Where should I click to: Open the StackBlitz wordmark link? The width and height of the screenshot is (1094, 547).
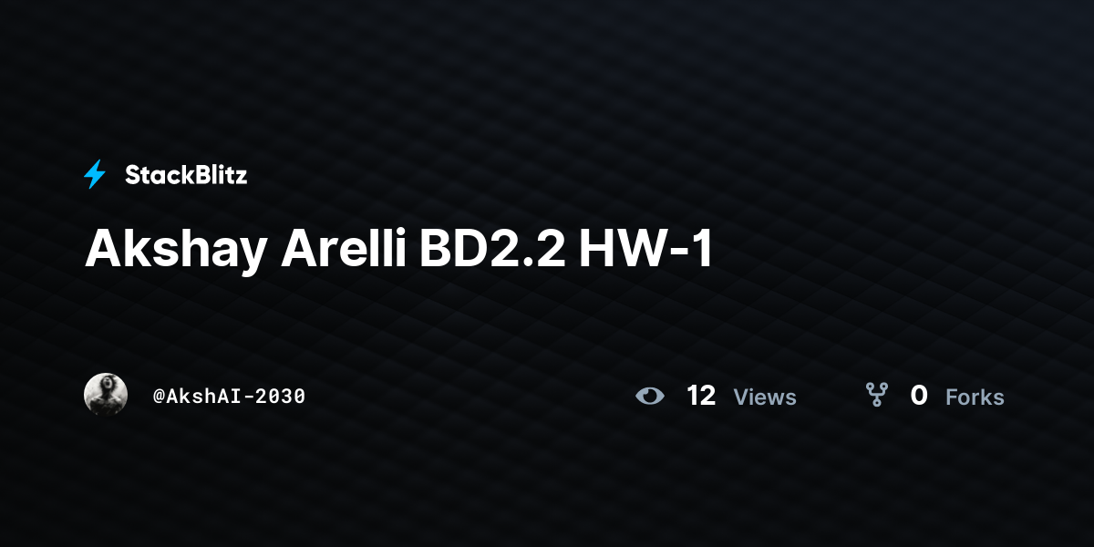point(186,175)
